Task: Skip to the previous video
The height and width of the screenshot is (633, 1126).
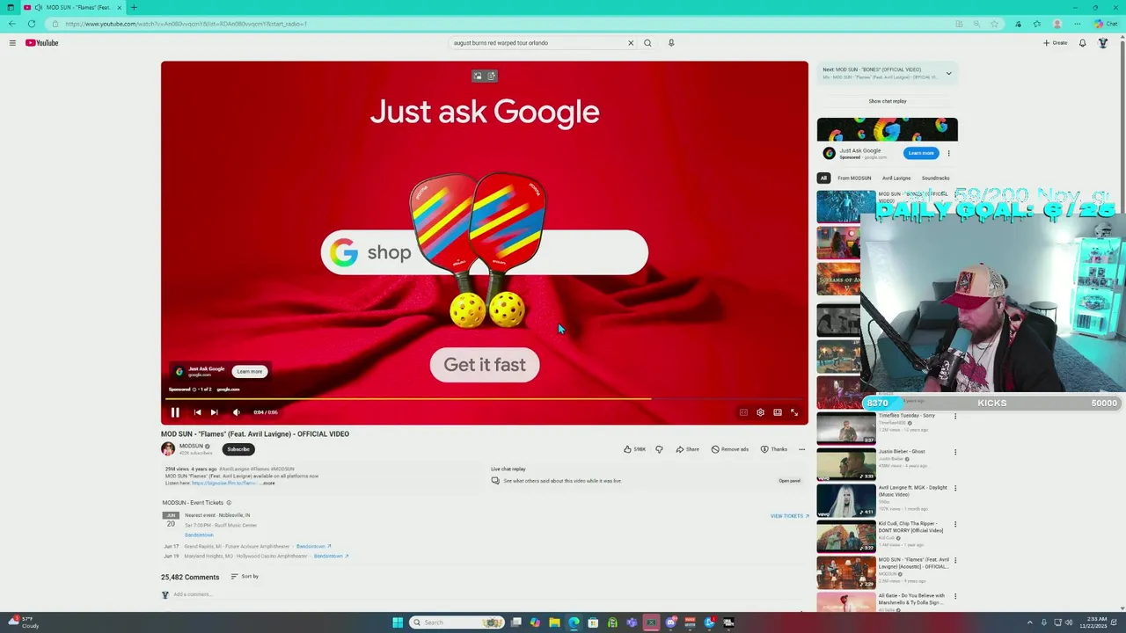Action: 197,412
